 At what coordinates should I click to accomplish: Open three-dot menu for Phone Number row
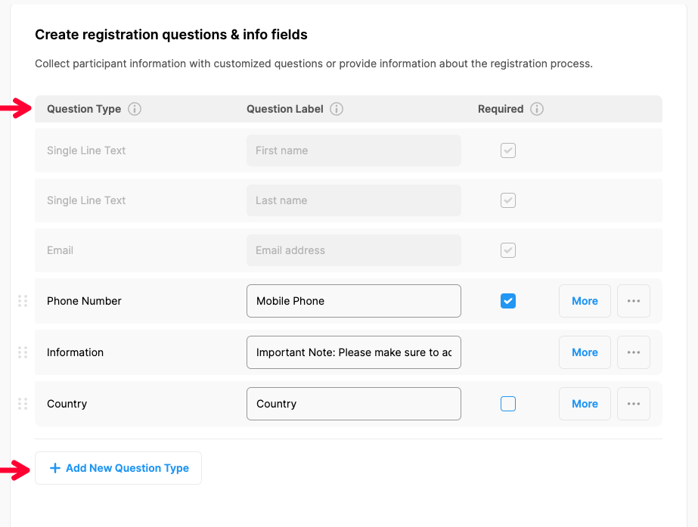(633, 301)
